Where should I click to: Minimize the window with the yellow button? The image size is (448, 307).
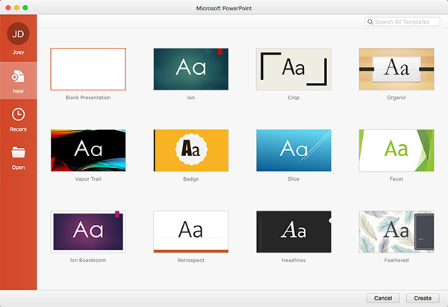[x=17, y=7]
